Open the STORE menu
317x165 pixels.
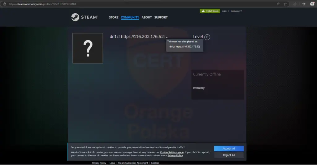(114, 17)
